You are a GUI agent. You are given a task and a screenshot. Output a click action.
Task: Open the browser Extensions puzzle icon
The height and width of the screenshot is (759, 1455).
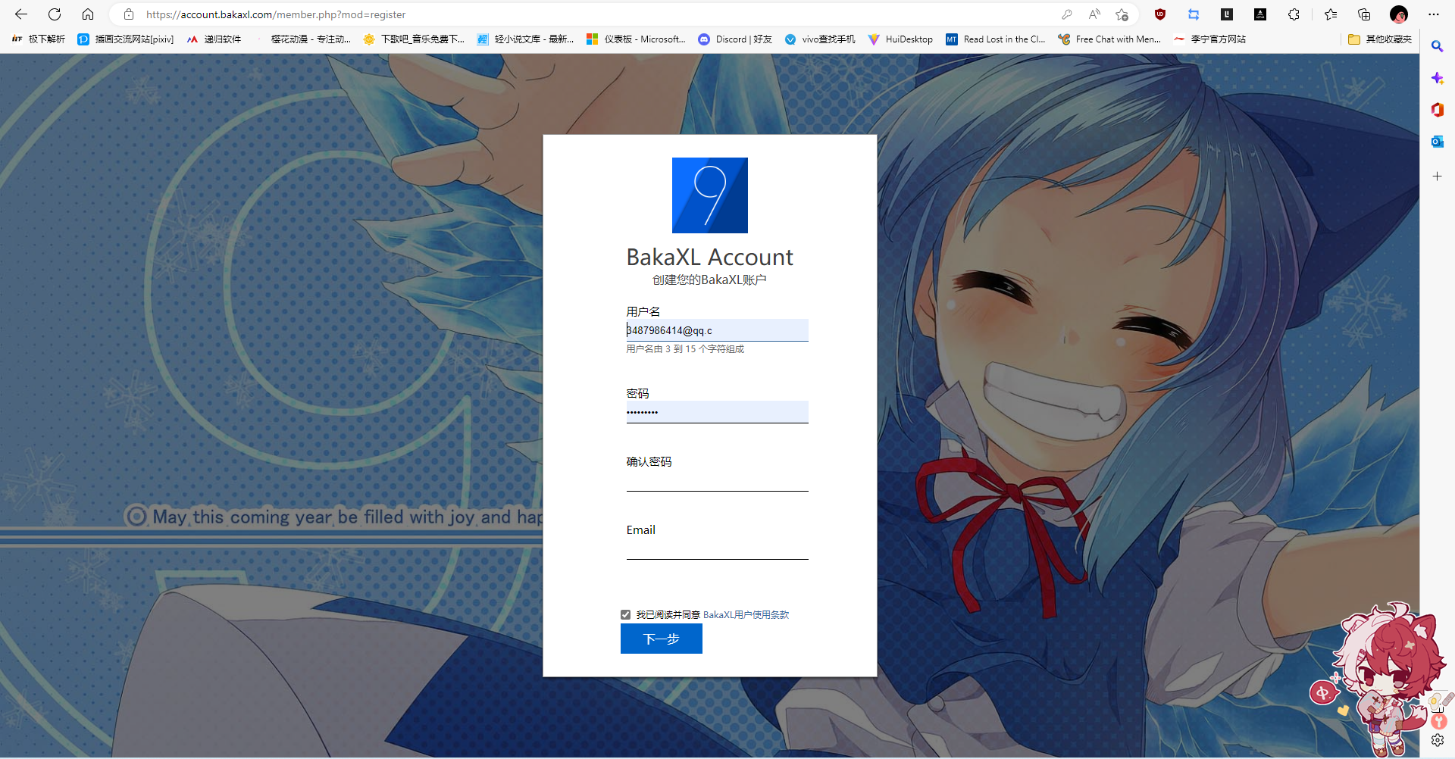(x=1294, y=14)
